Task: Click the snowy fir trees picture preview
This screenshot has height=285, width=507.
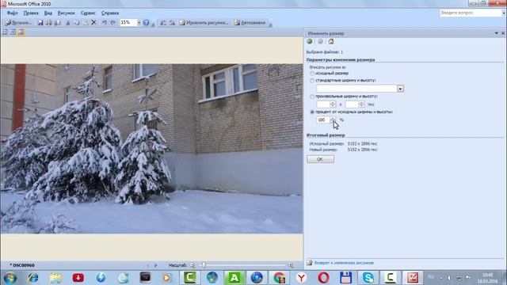Action: pos(151,149)
